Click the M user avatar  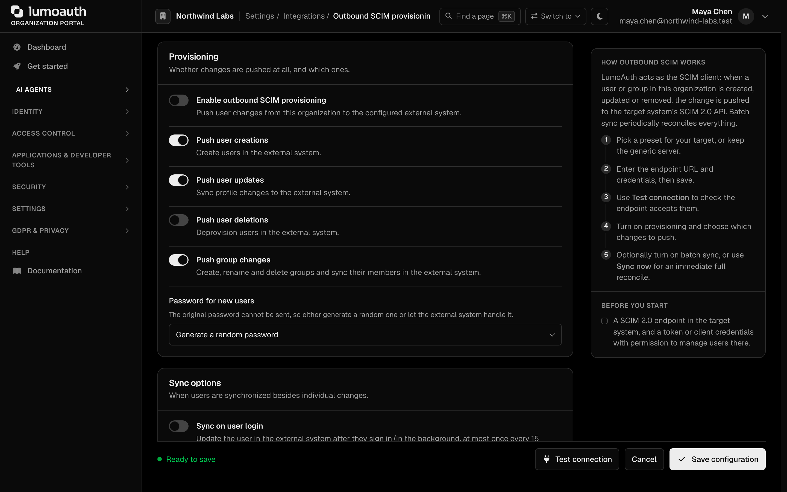coord(746,16)
